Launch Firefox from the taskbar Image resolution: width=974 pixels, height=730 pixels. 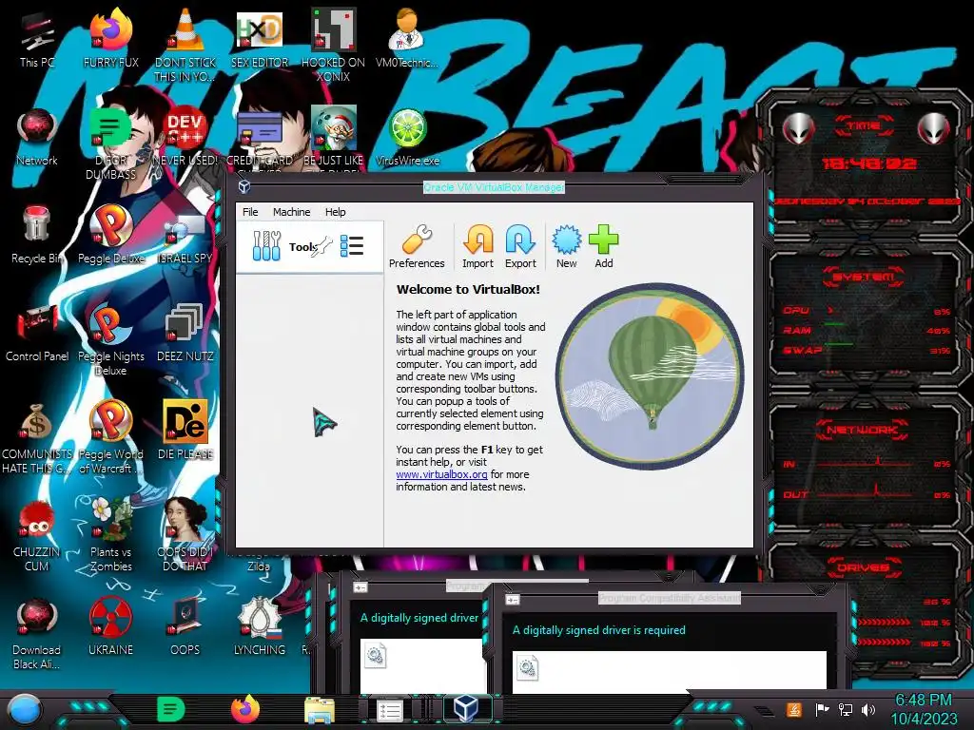(x=245, y=709)
